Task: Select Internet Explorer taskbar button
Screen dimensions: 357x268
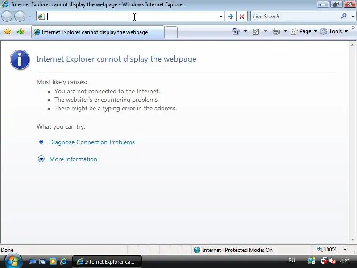Action: point(107,262)
